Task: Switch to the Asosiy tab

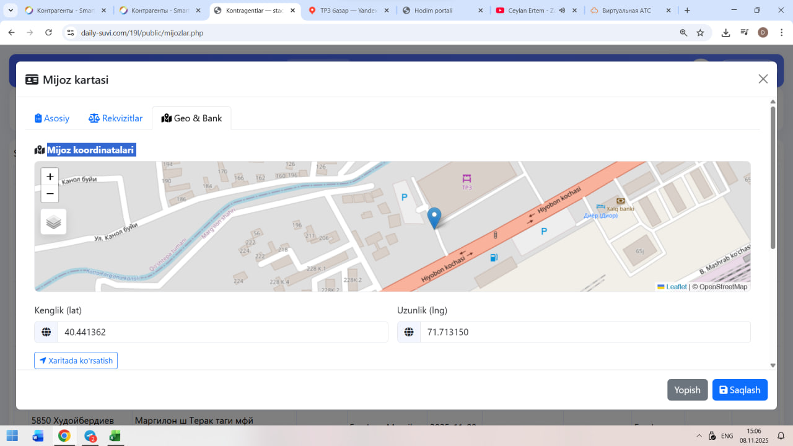Action: [x=52, y=118]
